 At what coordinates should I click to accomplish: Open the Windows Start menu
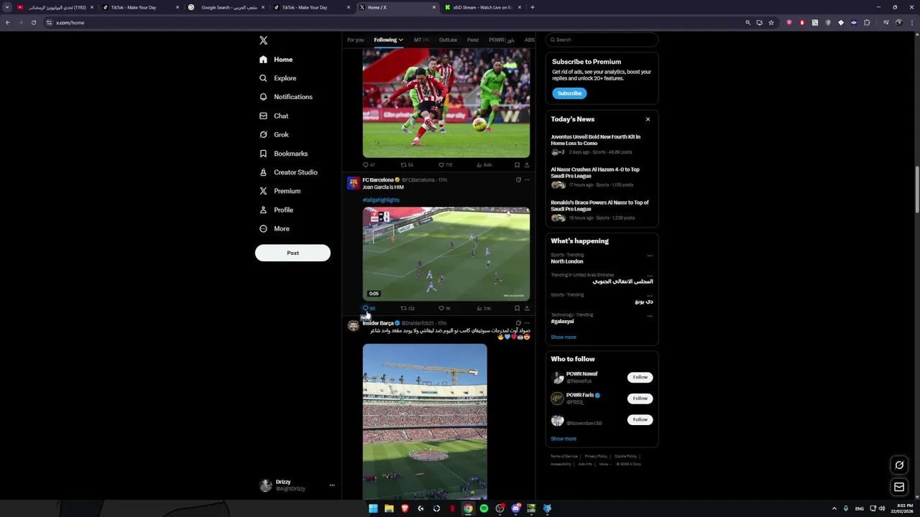click(x=373, y=508)
